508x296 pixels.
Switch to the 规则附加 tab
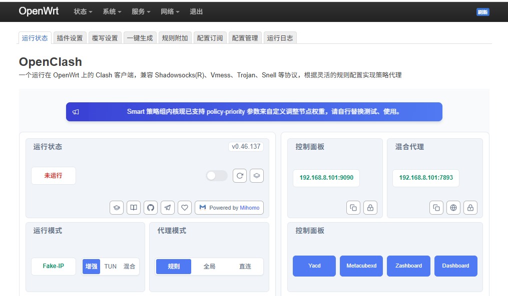(x=175, y=38)
